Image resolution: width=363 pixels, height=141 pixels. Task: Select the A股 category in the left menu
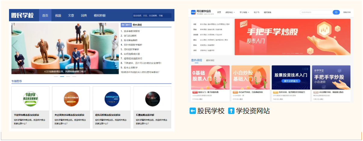coord(195,24)
